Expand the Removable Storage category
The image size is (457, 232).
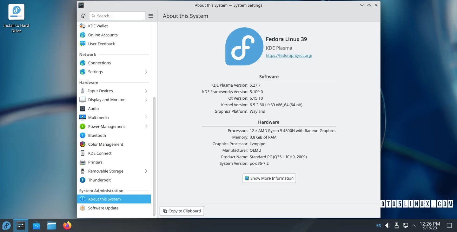(x=146, y=171)
